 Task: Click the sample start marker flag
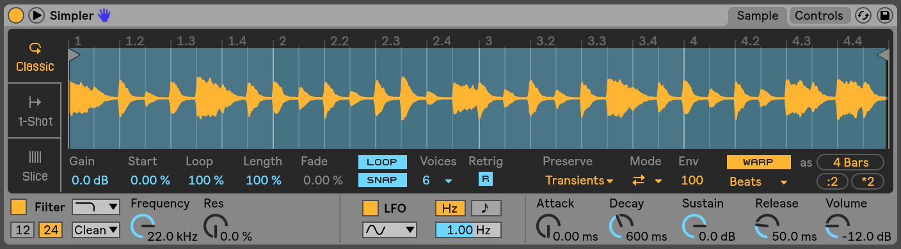click(x=74, y=56)
